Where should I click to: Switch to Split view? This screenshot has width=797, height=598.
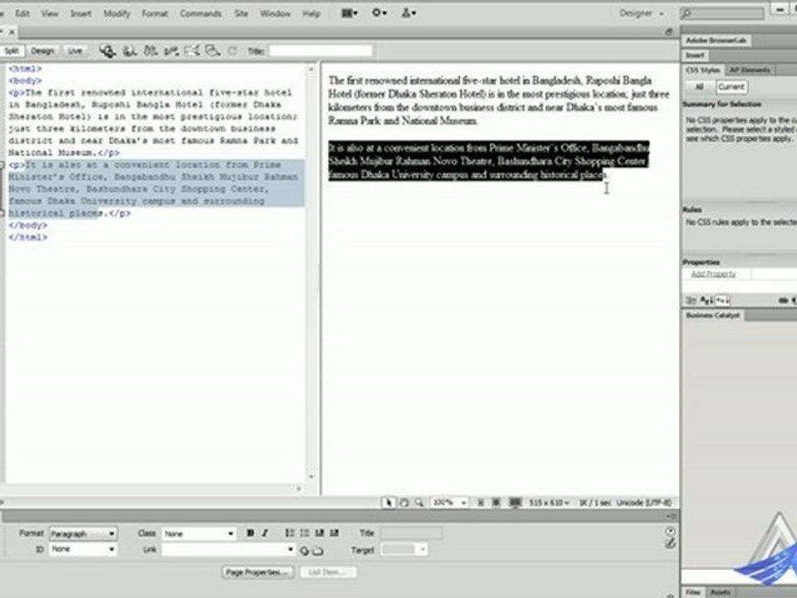click(x=12, y=51)
